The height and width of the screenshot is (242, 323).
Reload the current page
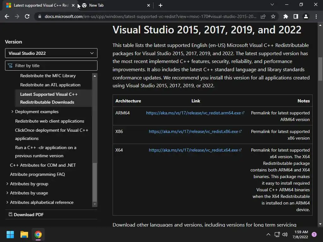coord(27,16)
